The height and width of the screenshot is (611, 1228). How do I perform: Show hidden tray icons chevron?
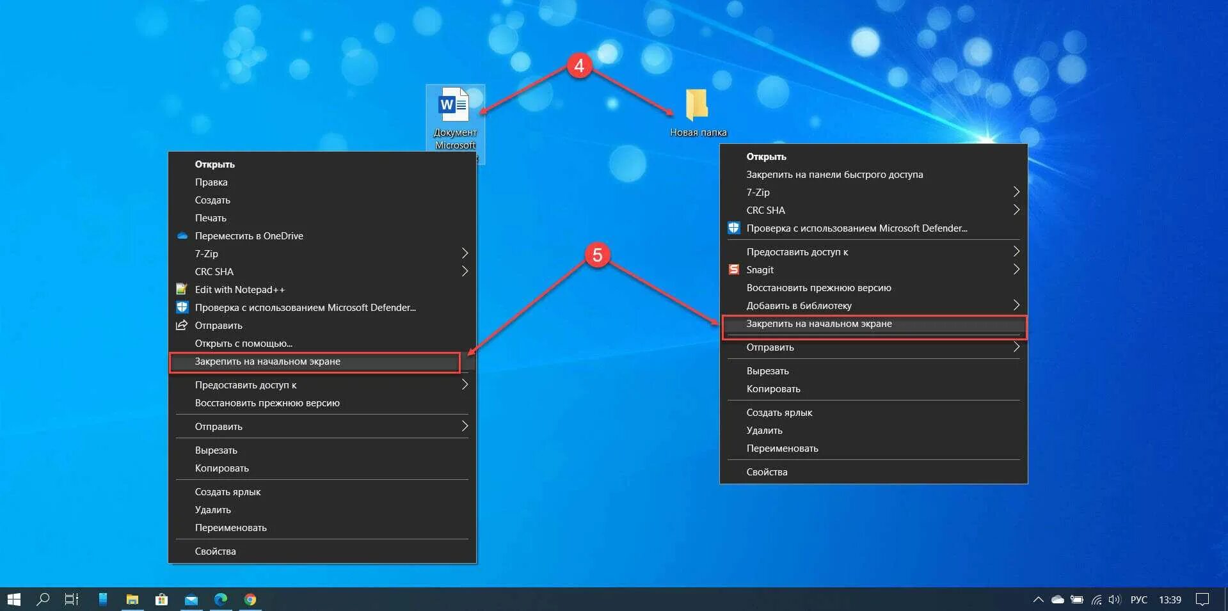point(1038,599)
